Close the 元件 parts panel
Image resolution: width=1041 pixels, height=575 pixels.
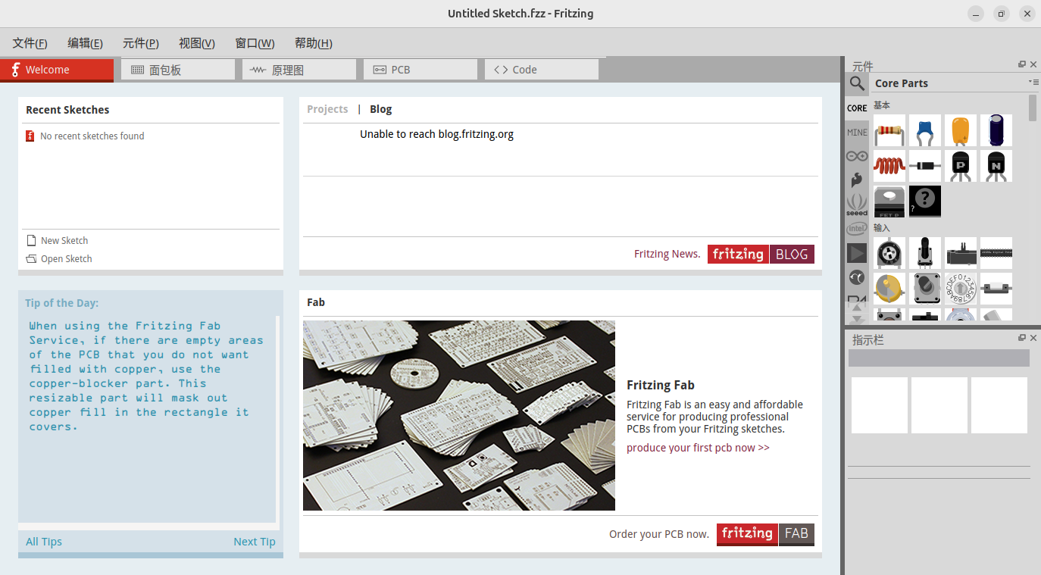coord(1033,64)
